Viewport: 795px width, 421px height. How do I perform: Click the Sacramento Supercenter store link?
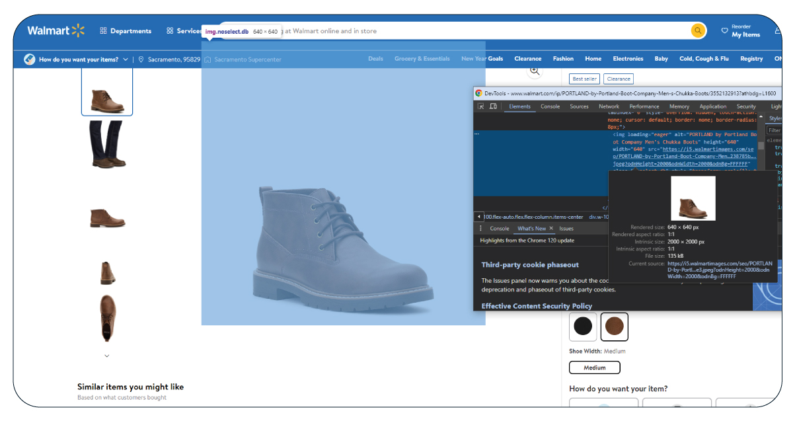click(x=243, y=59)
